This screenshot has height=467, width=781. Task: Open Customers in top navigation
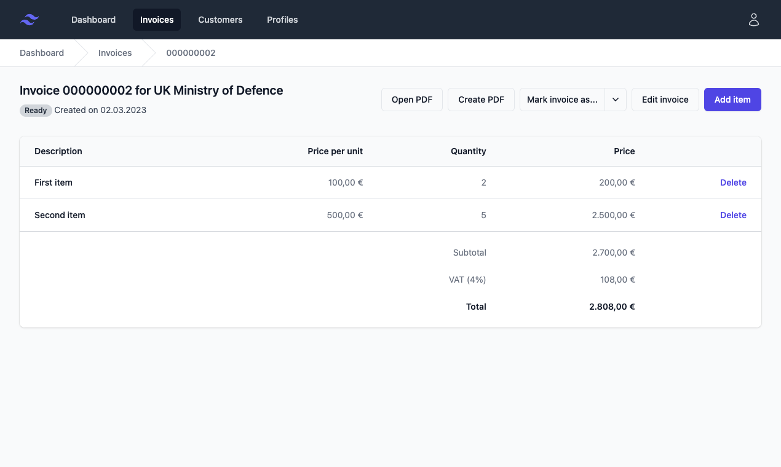[x=220, y=20]
